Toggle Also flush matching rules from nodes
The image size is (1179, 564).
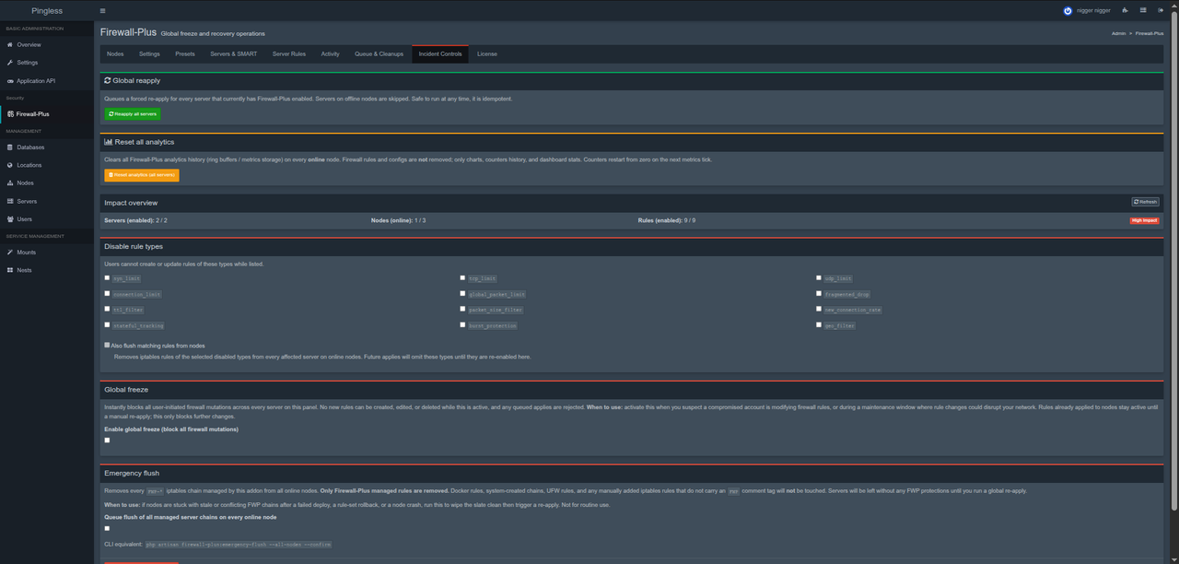[107, 345]
